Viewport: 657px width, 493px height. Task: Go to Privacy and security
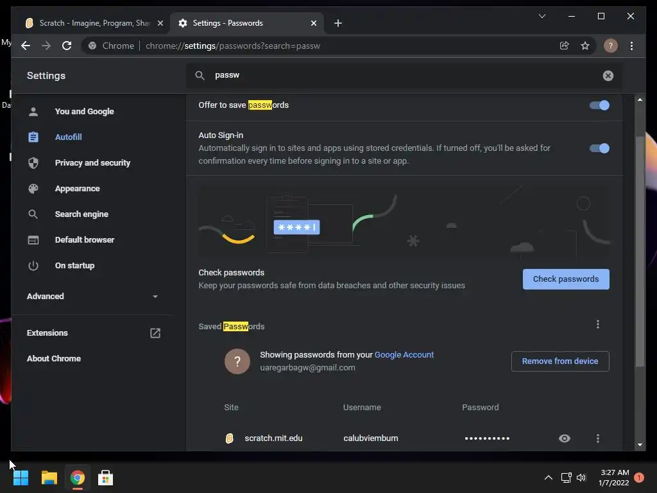[x=92, y=162]
